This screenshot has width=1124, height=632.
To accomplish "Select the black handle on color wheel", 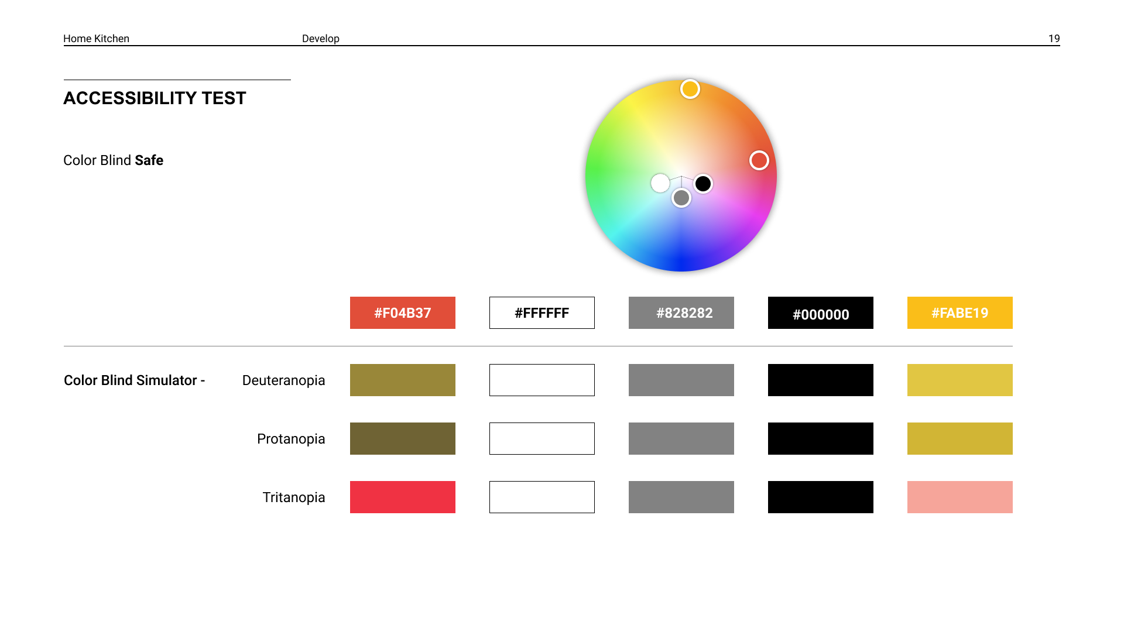I will (x=703, y=184).
